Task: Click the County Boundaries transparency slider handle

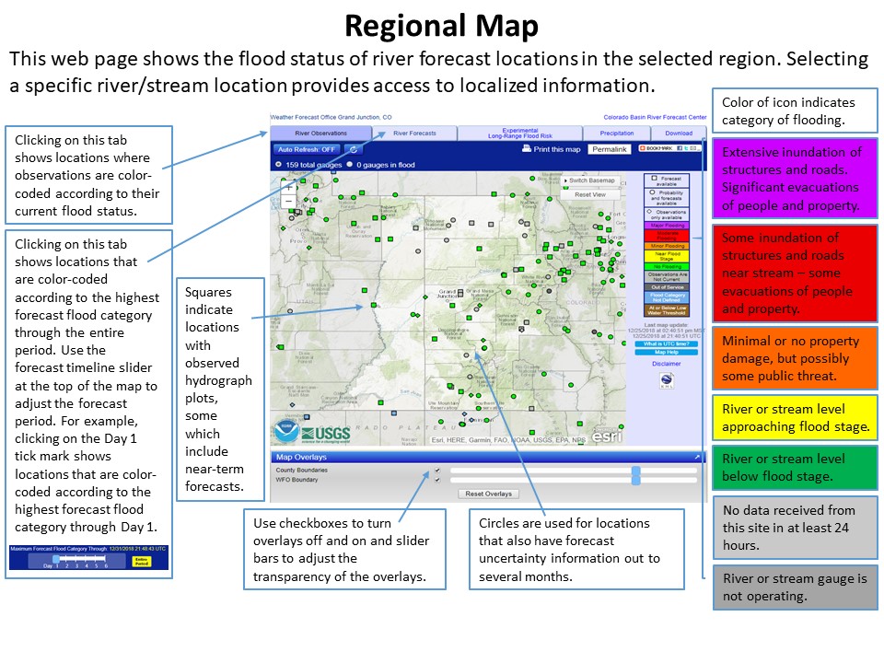Action: (636, 471)
